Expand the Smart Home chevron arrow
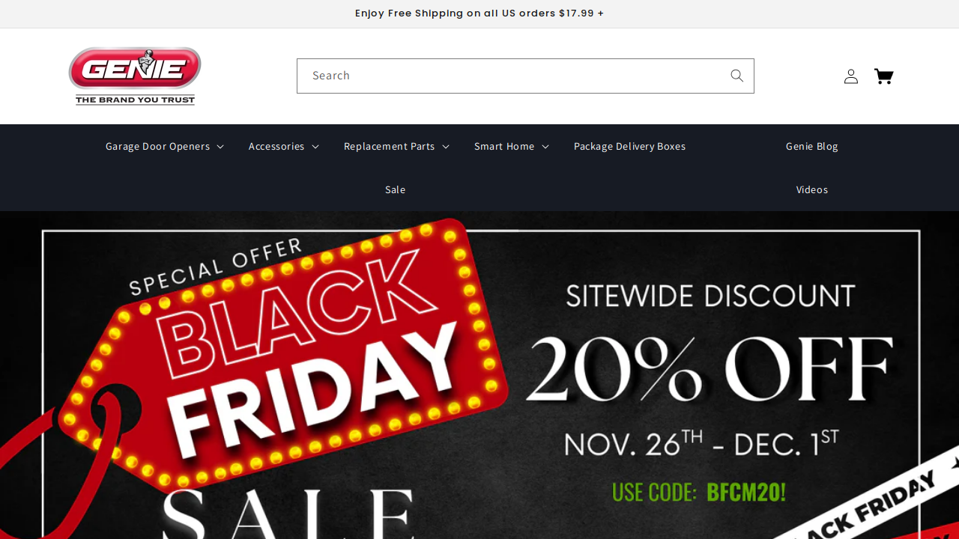959x539 pixels. pyautogui.click(x=545, y=147)
